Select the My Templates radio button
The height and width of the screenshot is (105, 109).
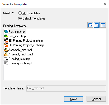pos(20,13)
